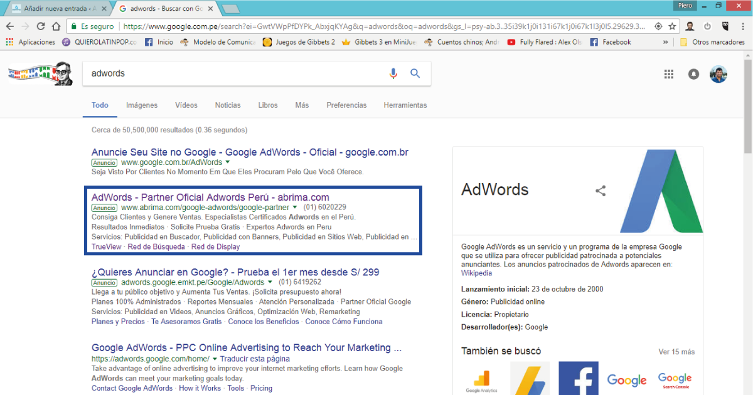Open the Juegos de Gibbets 2 bookmark

pos(299,42)
